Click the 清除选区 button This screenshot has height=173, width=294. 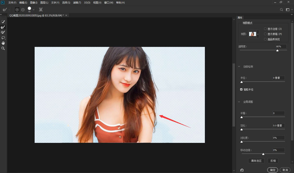point(256,161)
